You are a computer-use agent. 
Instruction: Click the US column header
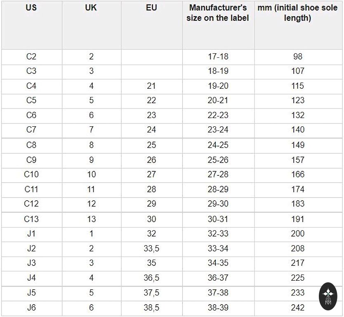tap(31, 8)
